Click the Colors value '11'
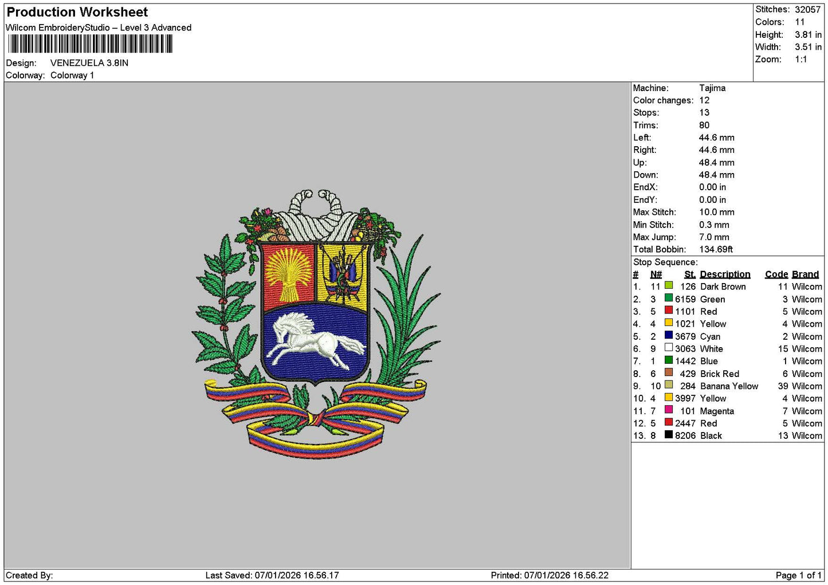828x585 pixels. coord(800,22)
